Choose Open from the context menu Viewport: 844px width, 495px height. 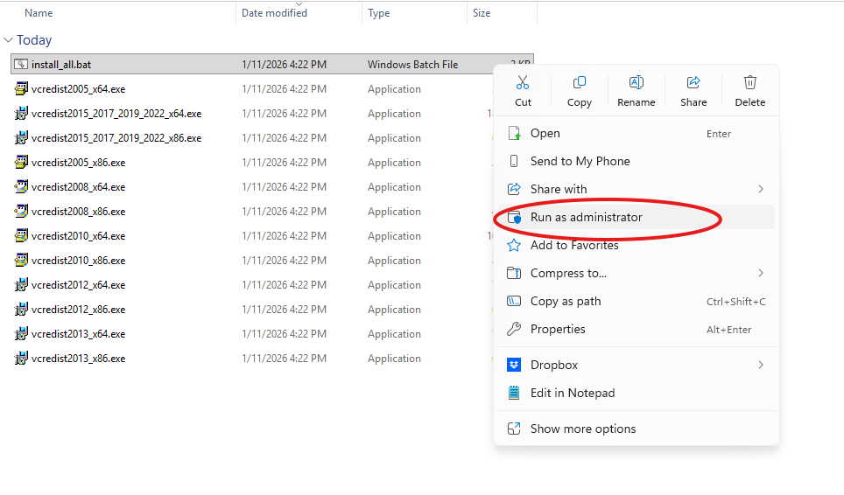pyautogui.click(x=545, y=133)
